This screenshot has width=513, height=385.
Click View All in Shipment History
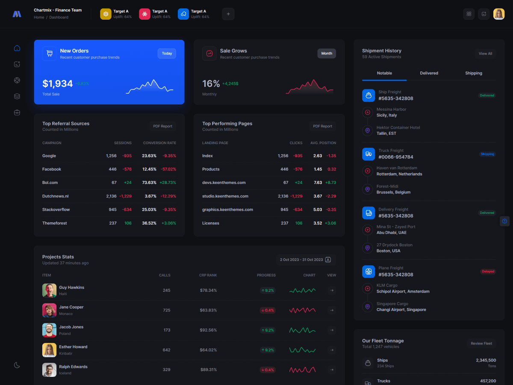point(485,53)
